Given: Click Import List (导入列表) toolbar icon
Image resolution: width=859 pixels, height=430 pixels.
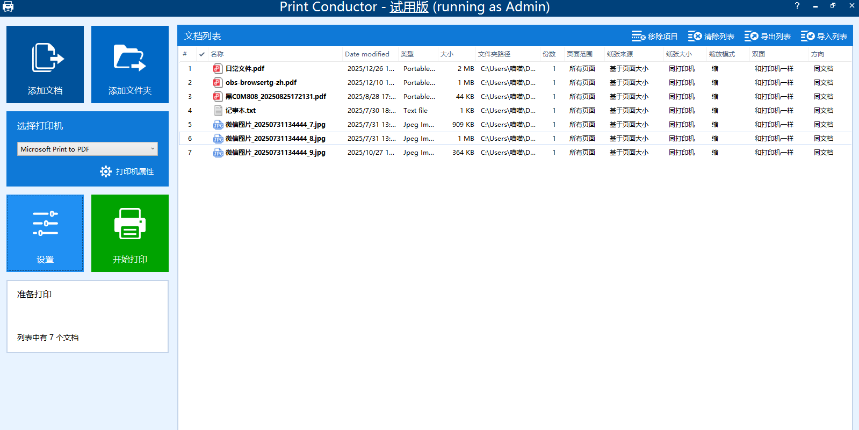Looking at the screenshot, I should coord(807,37).
